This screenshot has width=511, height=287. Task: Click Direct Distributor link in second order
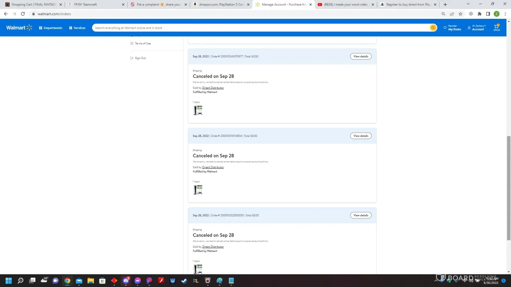pos(213,167)
